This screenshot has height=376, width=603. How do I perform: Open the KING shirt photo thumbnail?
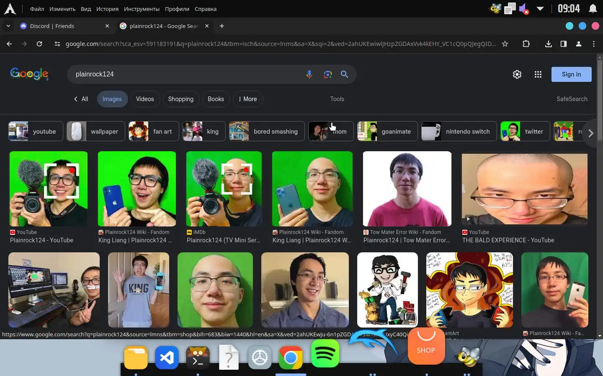click(x=139, y=290)
